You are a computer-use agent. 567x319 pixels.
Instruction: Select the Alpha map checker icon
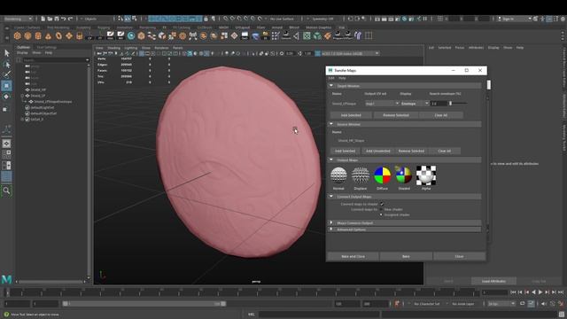[x=426, y=175]
